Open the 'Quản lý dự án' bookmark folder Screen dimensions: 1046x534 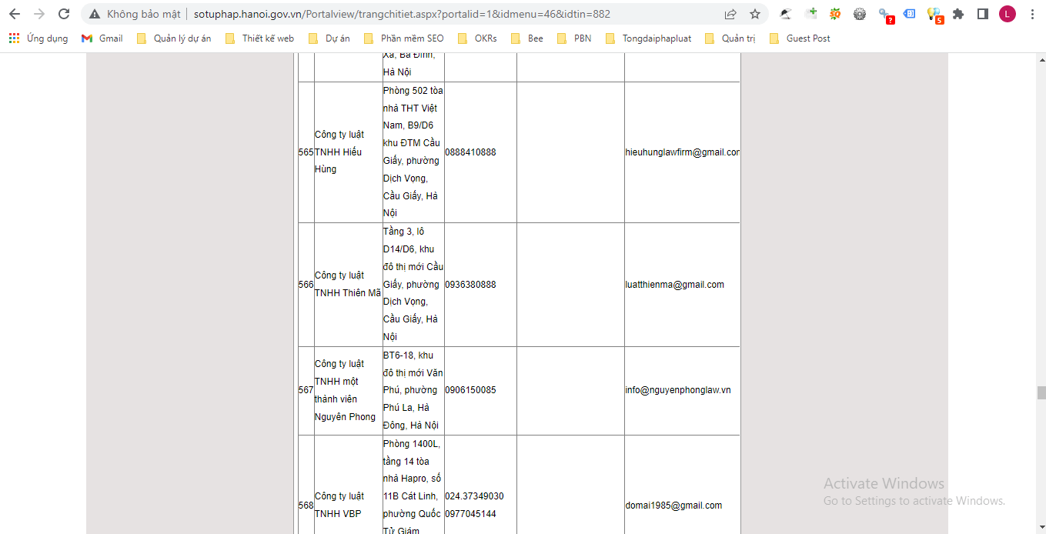click(x=174, y=38)
